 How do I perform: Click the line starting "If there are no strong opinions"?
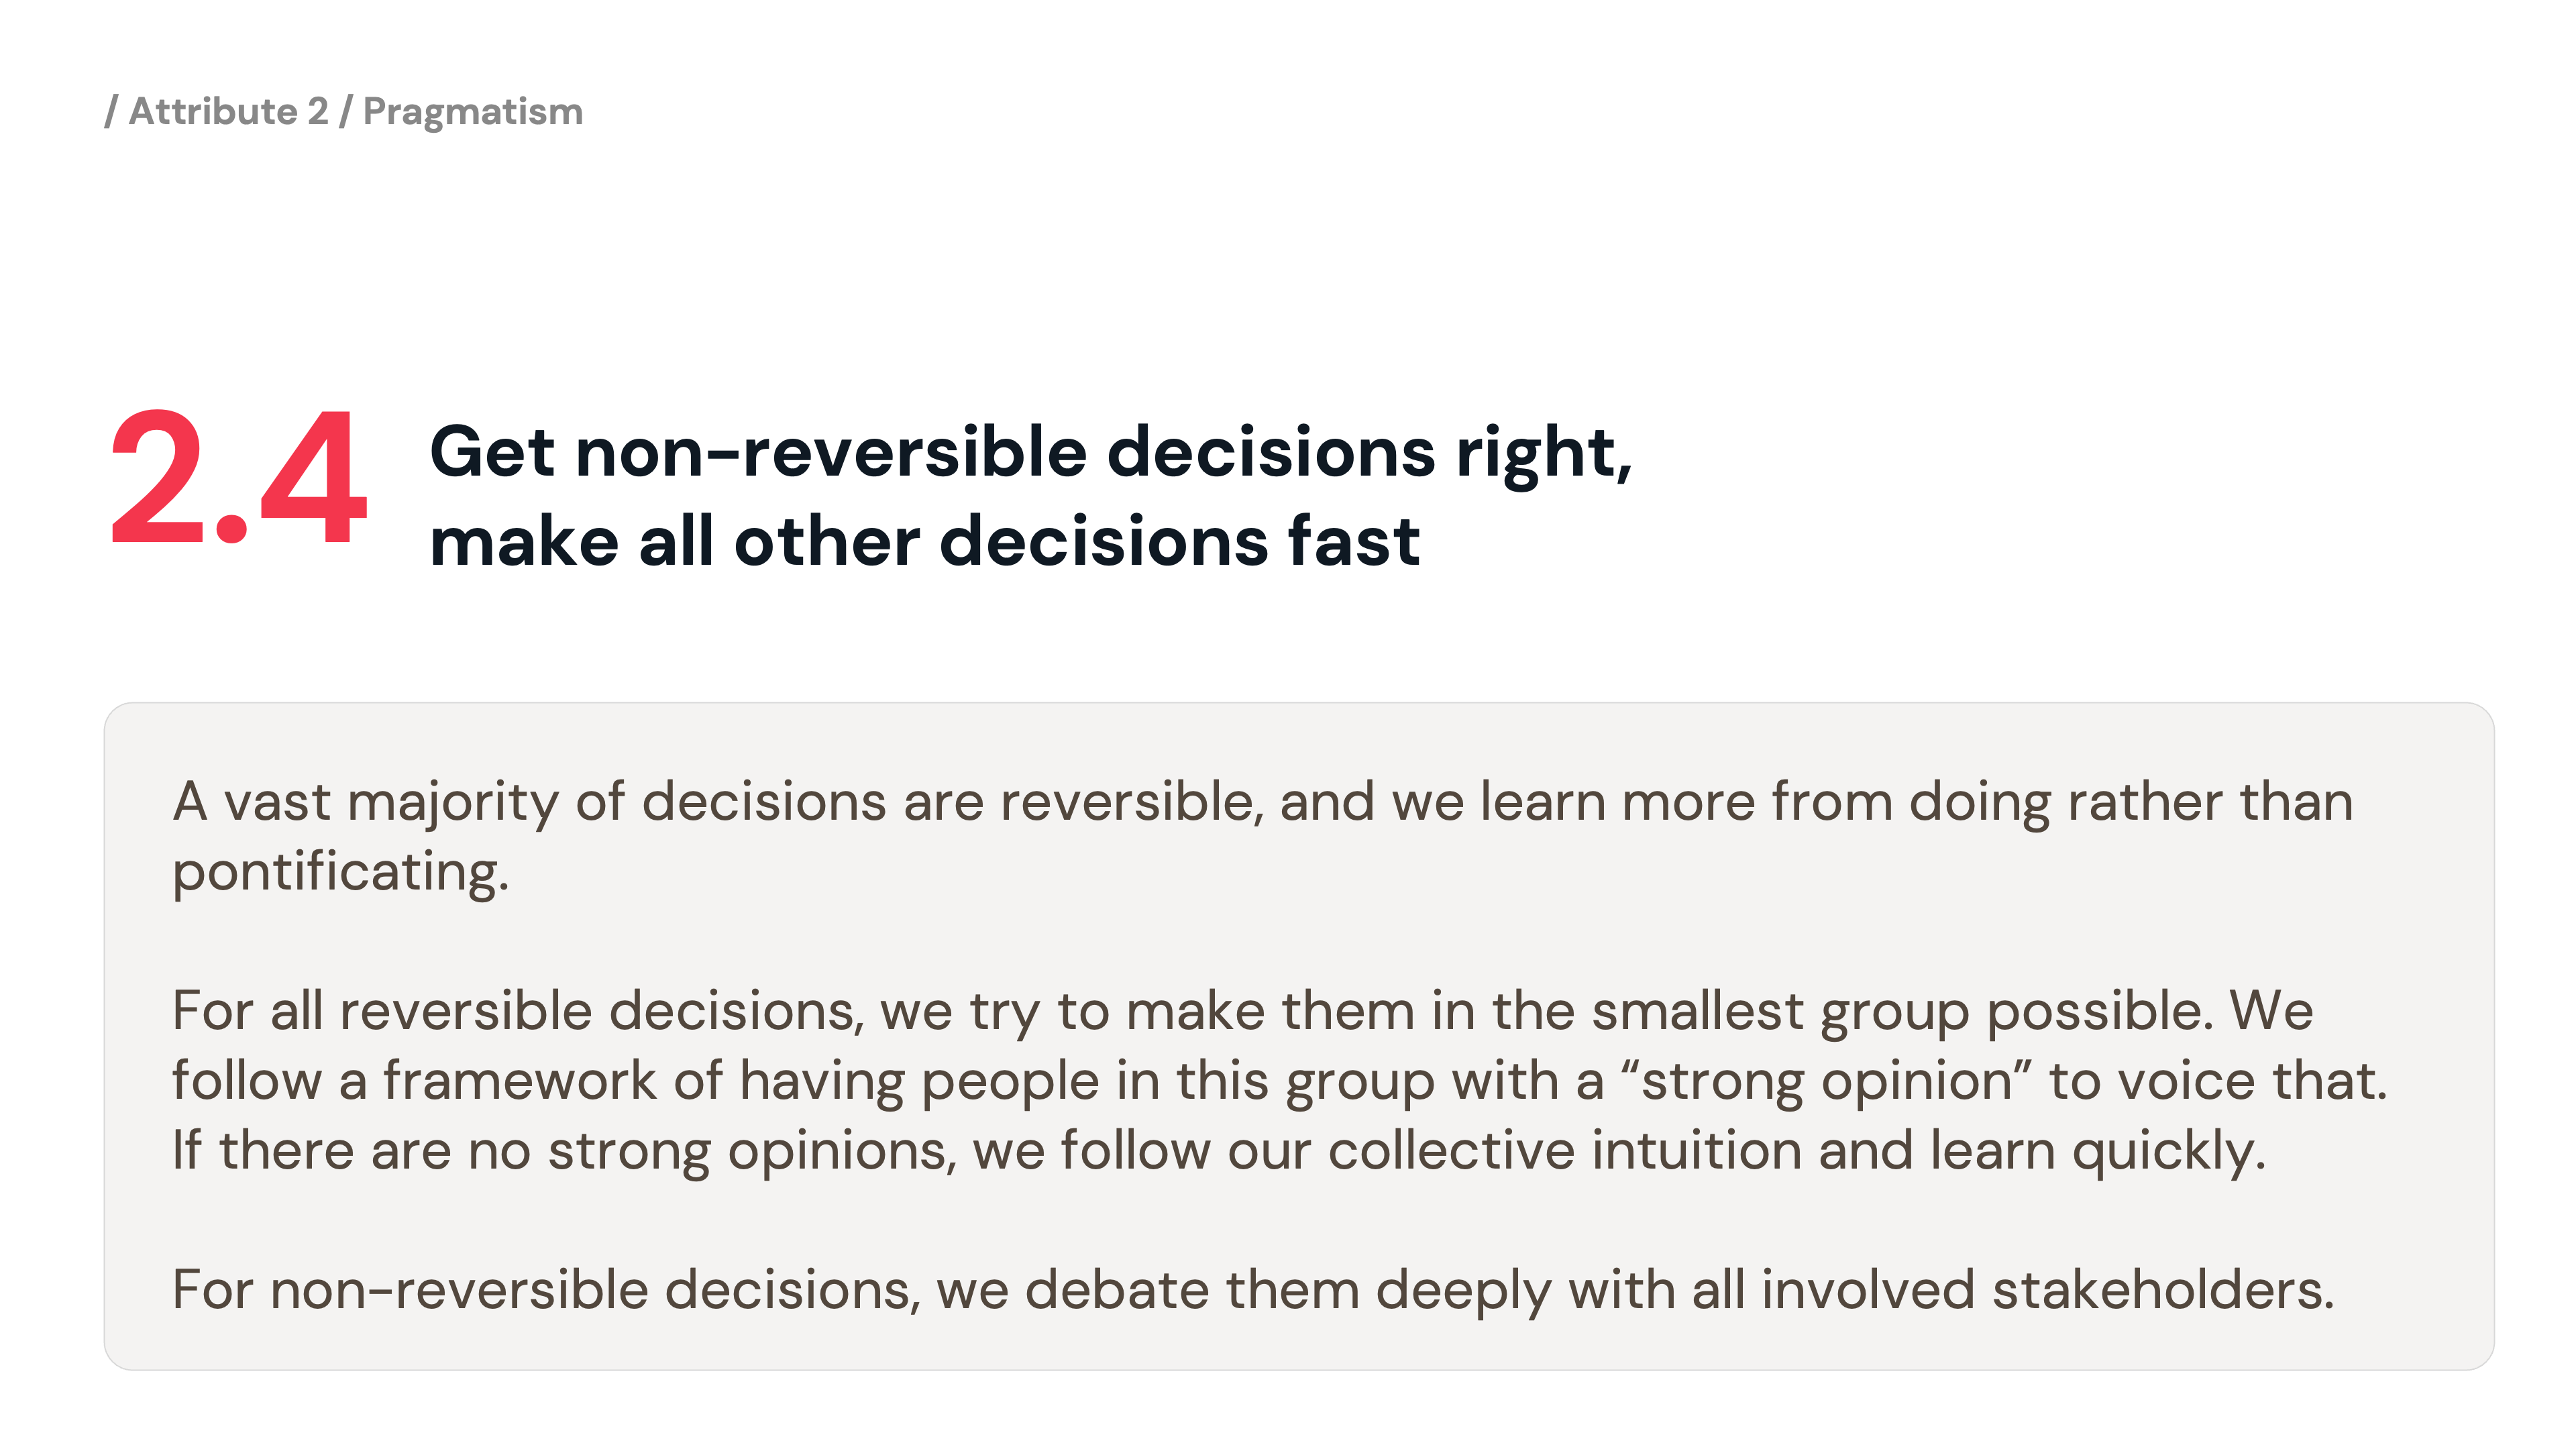pyautogui.click(x=1218, y=1151)
